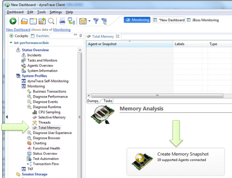Click the magnifier Search toolbar icon

51,21
